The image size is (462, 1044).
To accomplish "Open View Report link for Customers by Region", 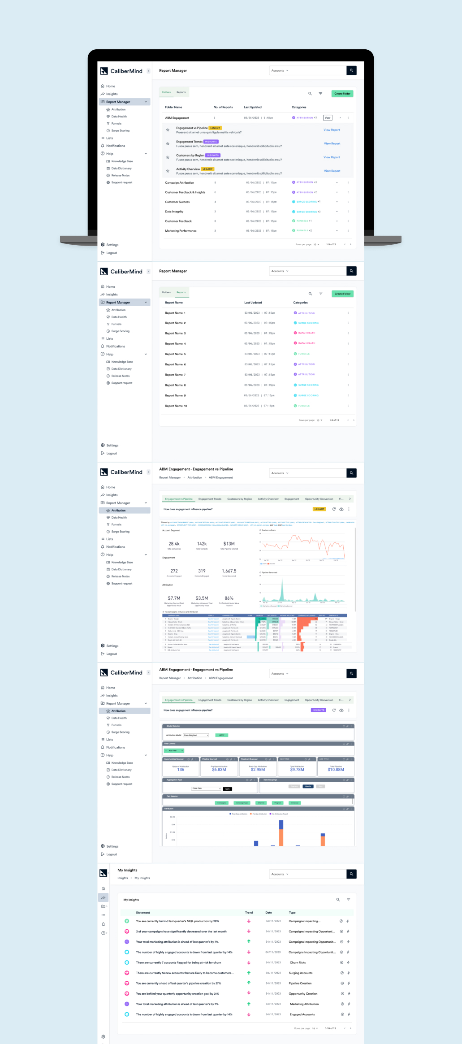I will (x=332, y=157).
